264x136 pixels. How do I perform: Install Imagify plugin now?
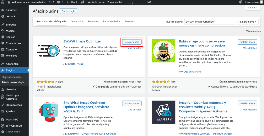[247, 103]
